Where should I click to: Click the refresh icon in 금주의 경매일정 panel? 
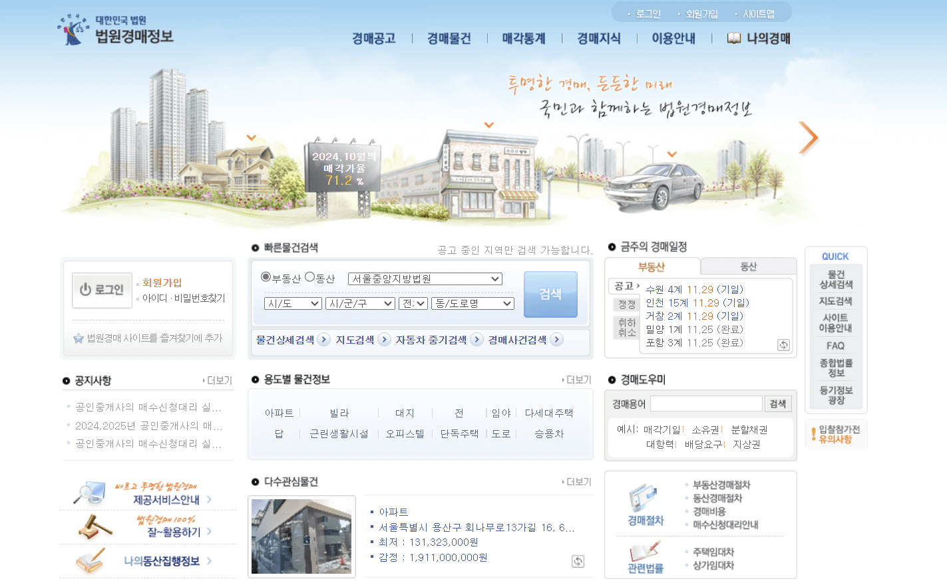[x=783, y=345]
